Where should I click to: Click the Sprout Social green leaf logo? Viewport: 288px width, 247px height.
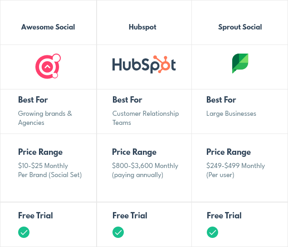pos(240,64)
